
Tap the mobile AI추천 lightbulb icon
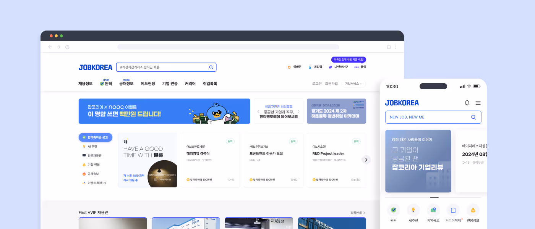click(x=413, y=210)
